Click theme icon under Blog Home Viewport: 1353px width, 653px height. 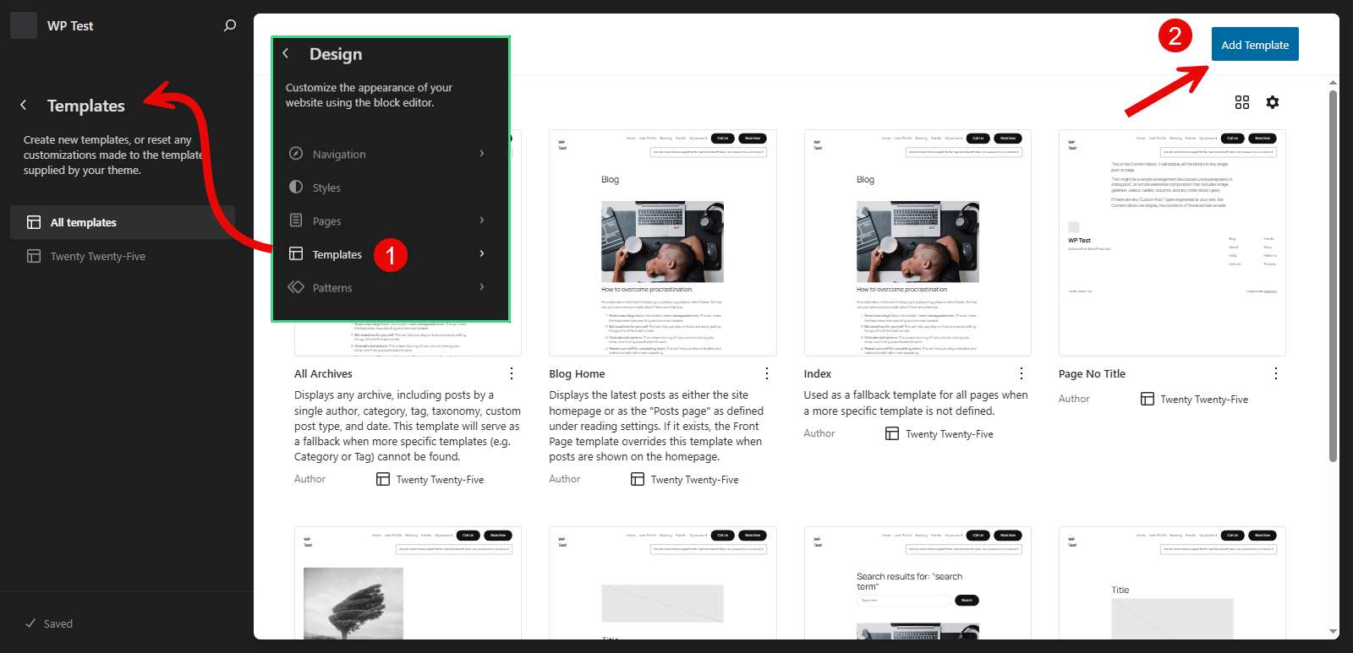(638, 479)
